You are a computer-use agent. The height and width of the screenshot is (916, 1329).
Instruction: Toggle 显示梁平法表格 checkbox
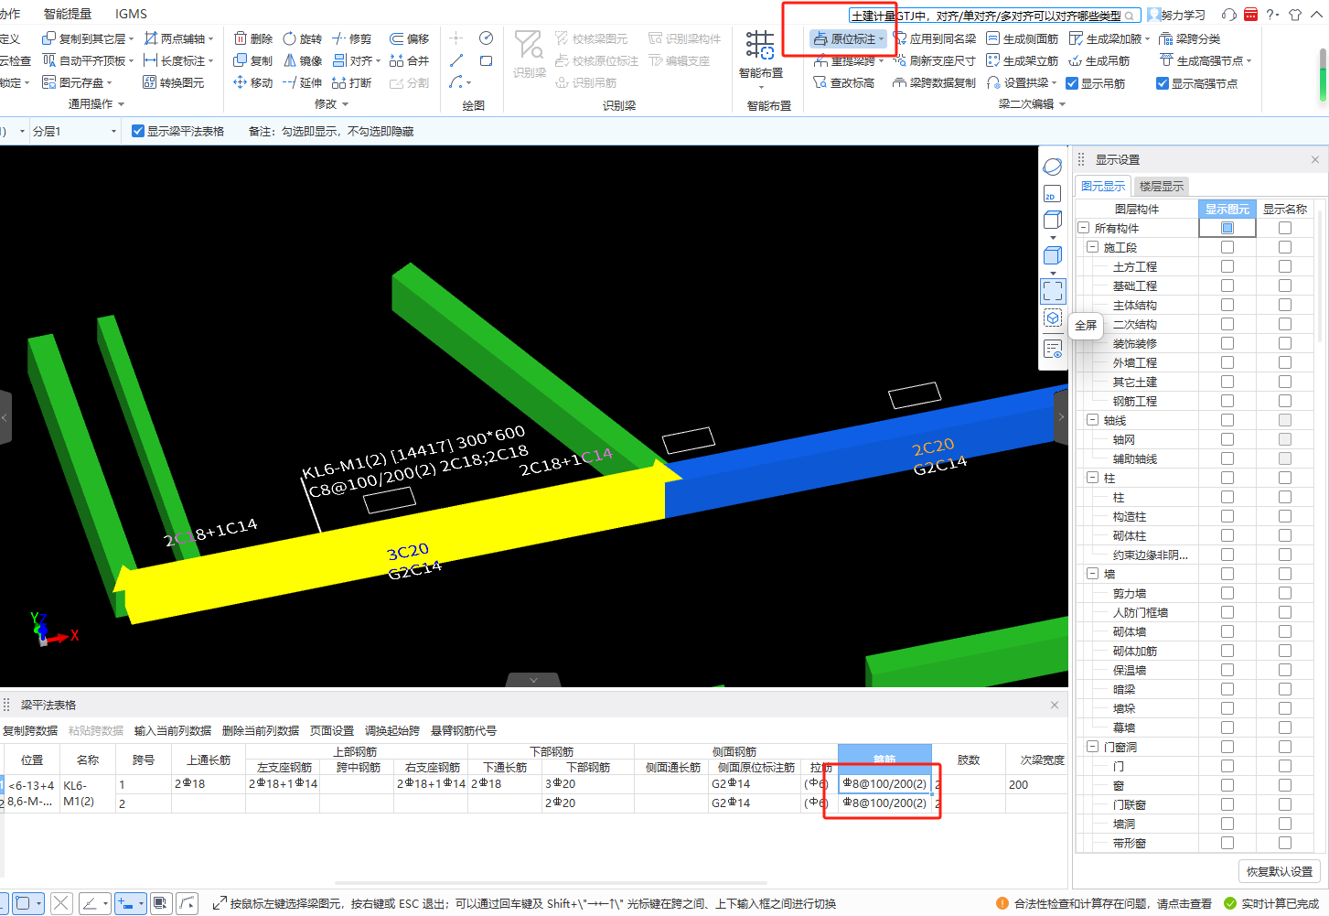(x=138, y=131)
